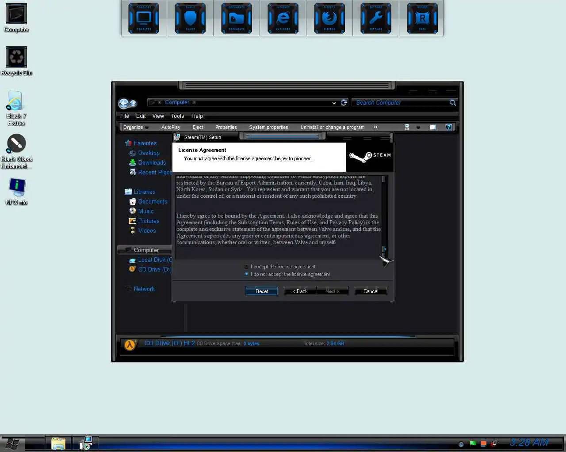This screenshot has height=452, width=566.
Task: Select Desktop under Favorites
Action: pyautogui.click(x=145, y=153)
